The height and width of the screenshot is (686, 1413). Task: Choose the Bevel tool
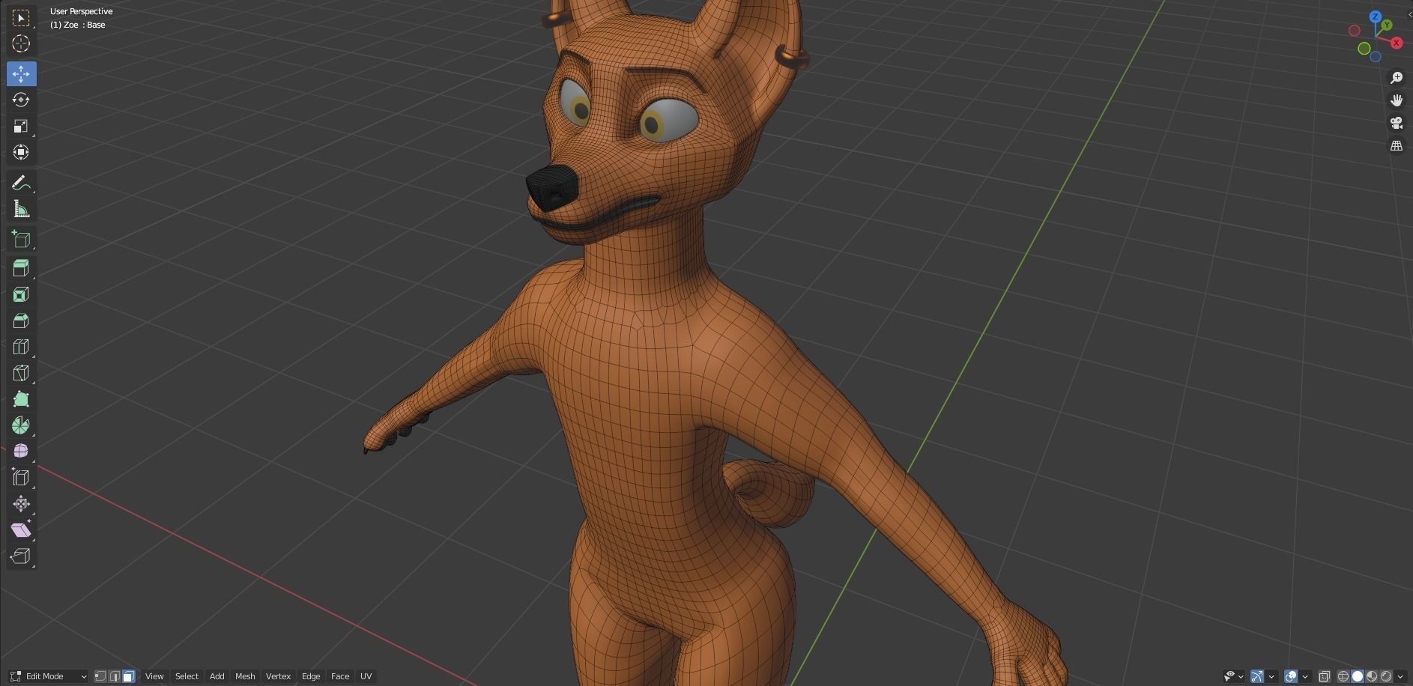[x=21, y=321]
